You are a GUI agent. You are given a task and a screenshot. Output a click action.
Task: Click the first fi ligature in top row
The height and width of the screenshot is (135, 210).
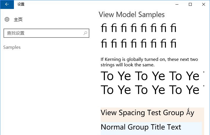click(104, 28)
